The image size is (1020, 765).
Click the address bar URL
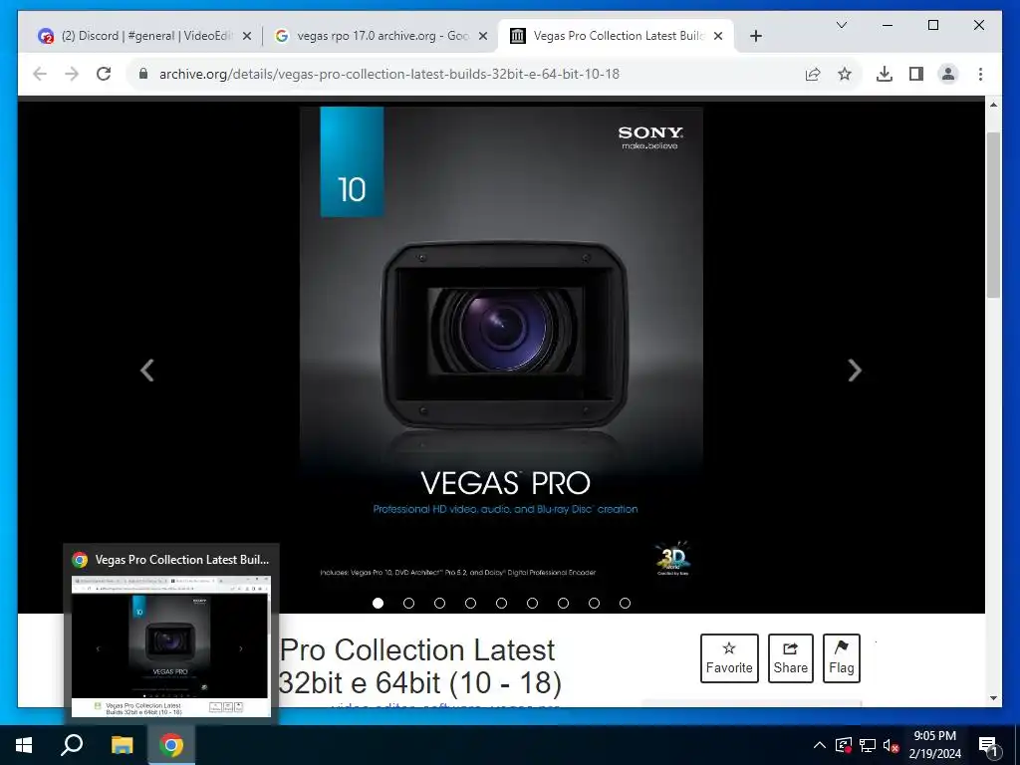389,74
